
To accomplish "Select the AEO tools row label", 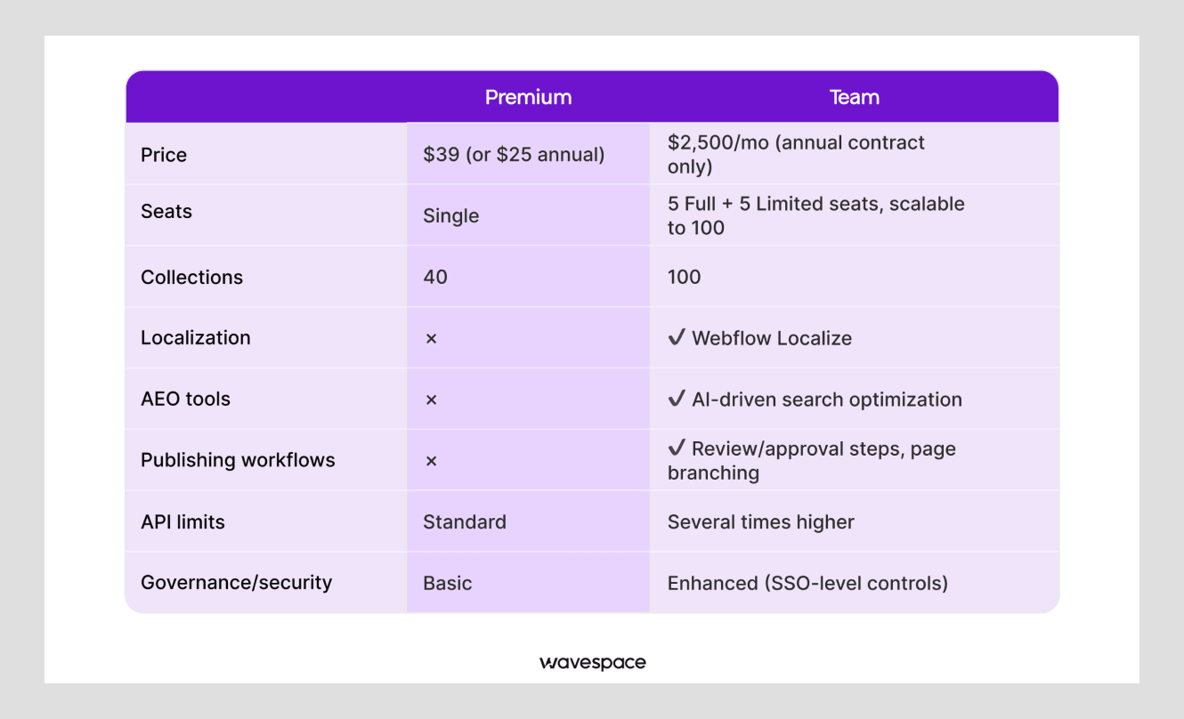I will click(185, 399).
